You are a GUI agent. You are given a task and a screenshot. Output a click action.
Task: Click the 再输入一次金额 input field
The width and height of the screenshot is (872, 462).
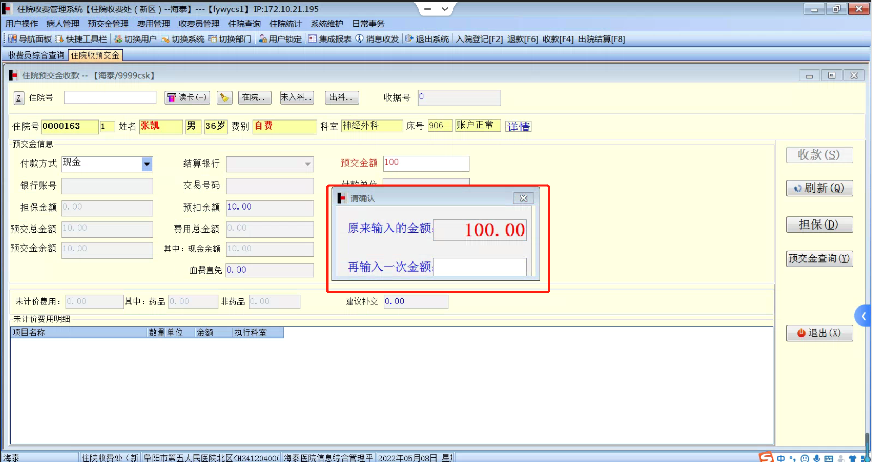coord(479,267)
